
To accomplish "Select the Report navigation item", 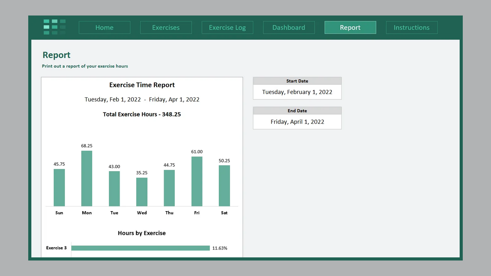I will tap(350, 27).
